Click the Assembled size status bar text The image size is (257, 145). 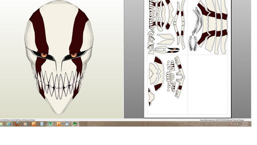click(x=222, y=120)
